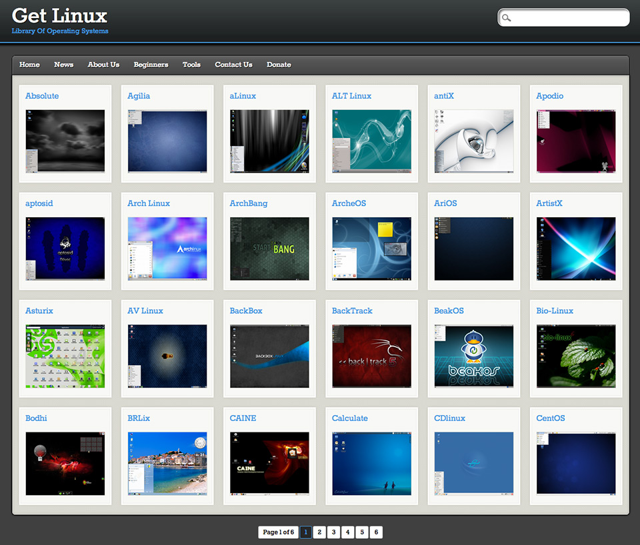
Task: Click the aptosid blue thumbnail
Action: coord(65,249)
